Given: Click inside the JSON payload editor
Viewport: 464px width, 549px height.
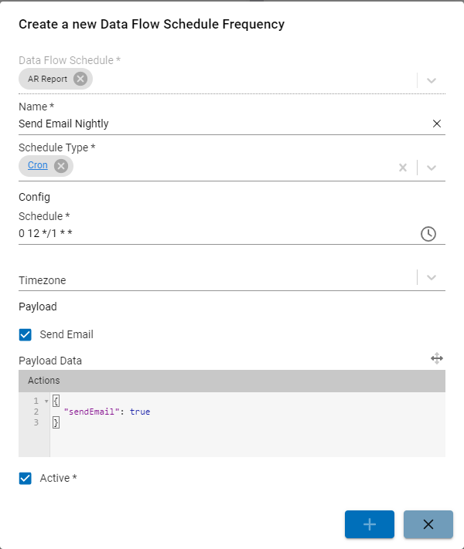Looking at the screenshot, I should tap(247, 425).
